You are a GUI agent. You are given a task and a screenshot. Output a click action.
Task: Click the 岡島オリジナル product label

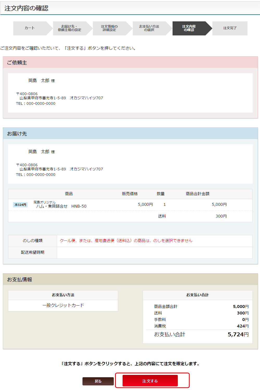click(45, 202)
